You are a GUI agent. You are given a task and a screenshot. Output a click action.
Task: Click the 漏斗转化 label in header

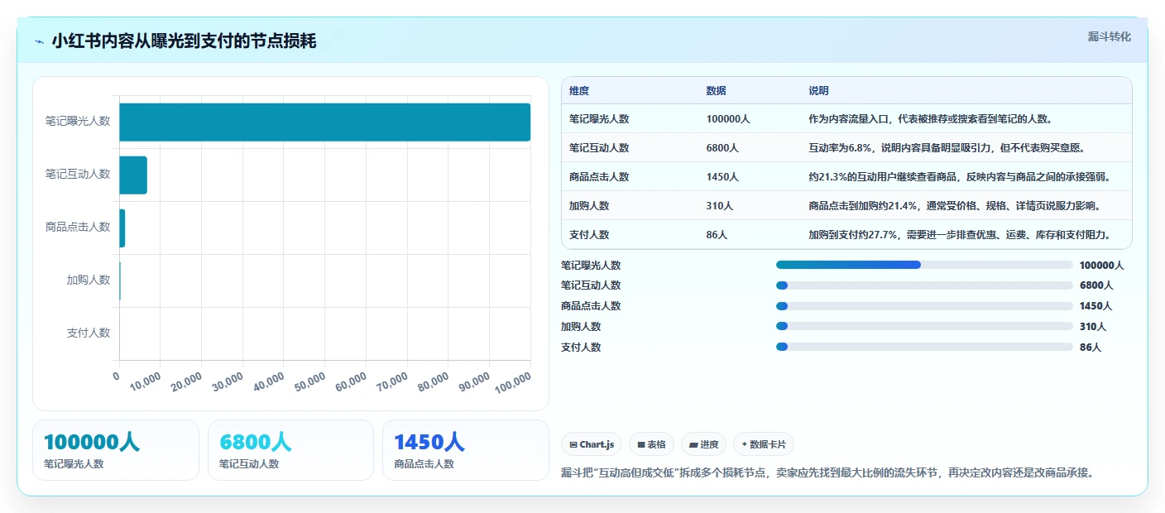tap(1109, 36)
